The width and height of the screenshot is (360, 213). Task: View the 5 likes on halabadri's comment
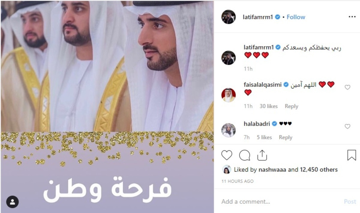click(264, 138)
